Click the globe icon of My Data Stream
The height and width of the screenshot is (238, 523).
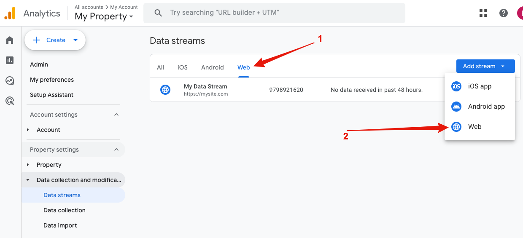(165, 90)
